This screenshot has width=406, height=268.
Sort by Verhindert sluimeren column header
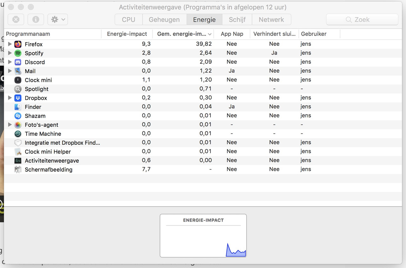click(275, 34)
